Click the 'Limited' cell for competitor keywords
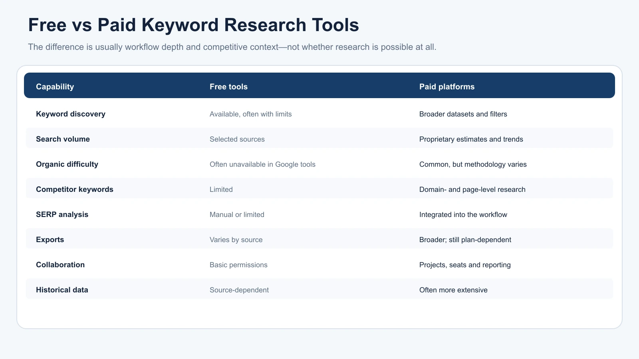 [x=221, y=189]
